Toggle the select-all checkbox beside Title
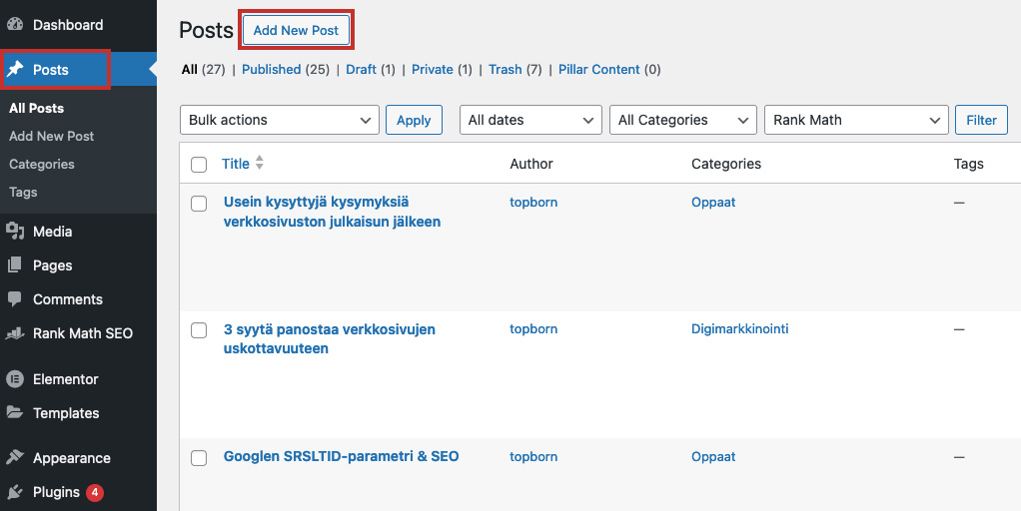 199,165
